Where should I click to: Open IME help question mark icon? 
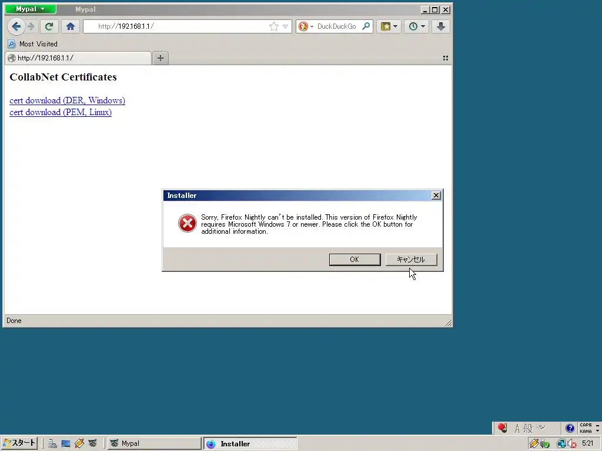(x=570, y=428)
